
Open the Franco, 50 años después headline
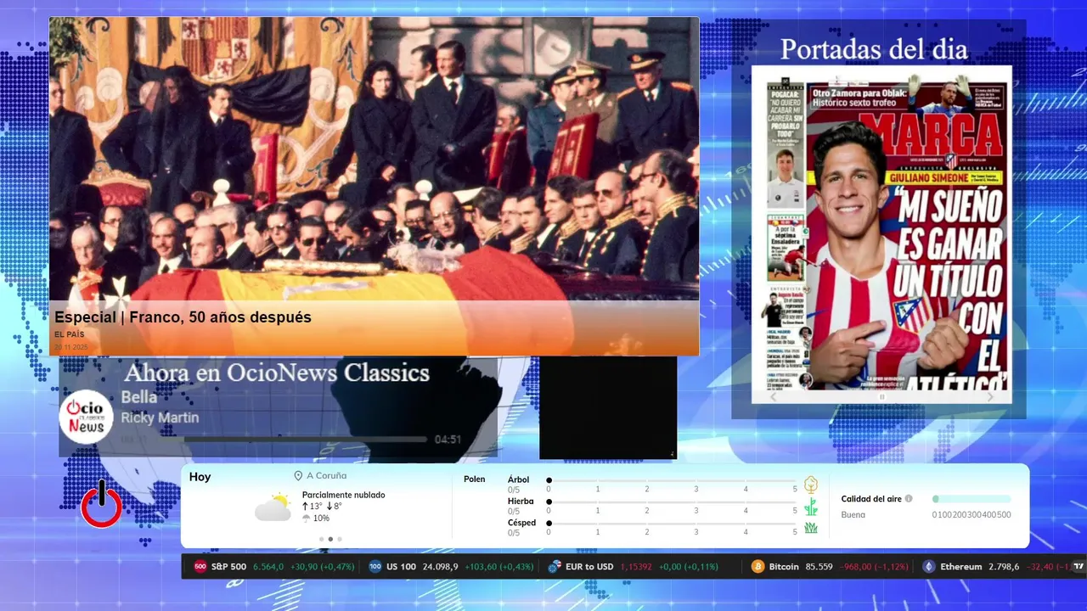(183, 317)
